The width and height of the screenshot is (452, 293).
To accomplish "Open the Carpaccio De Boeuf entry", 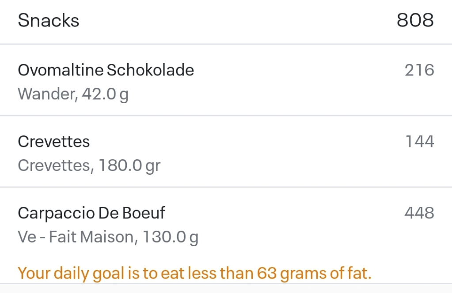I will 91,213.
